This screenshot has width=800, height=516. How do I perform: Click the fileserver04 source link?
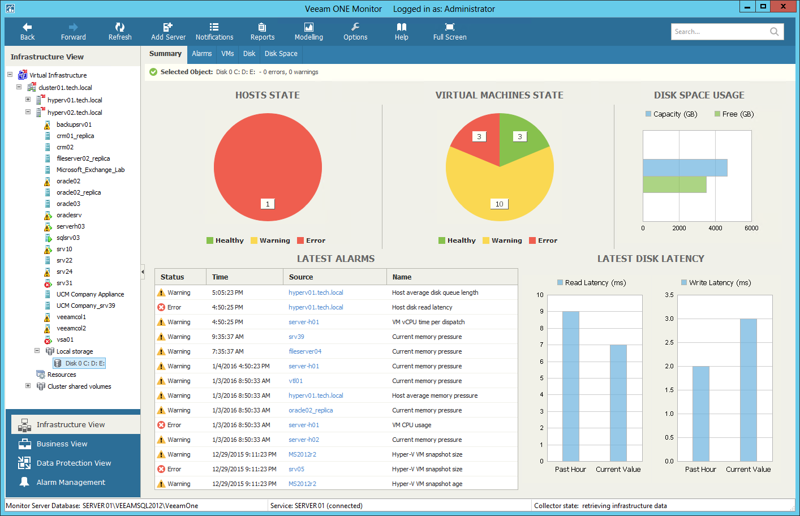tap(305, 351)
